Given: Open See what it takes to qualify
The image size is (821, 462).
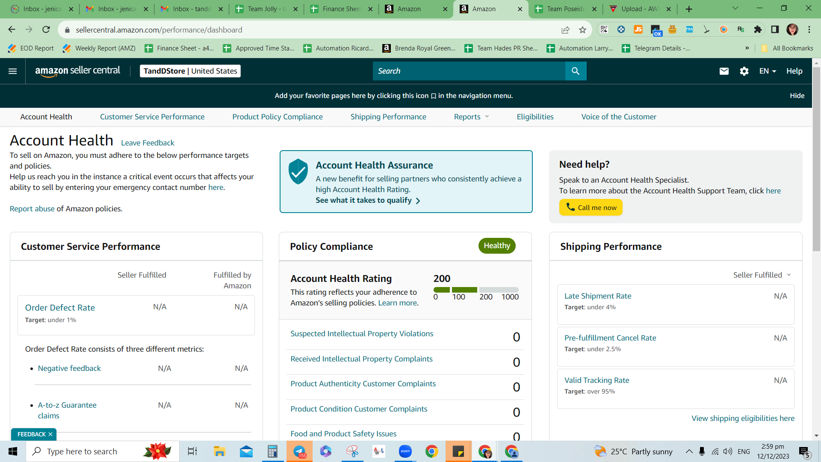Looking at the screenshot, I should coord(368,200).
